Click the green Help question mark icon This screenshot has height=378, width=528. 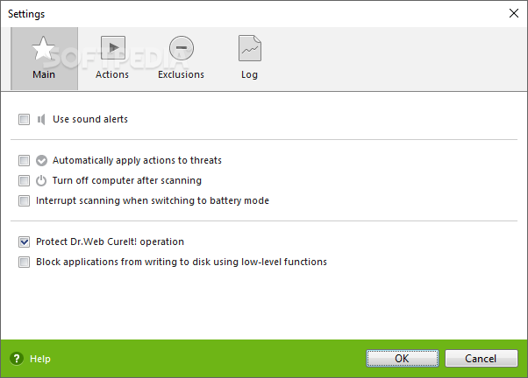pyautogui.click(x=17, y=359)
